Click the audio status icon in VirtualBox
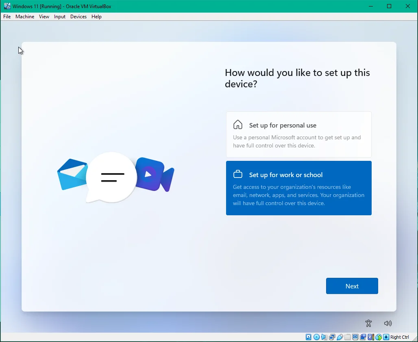 click(x=324, y=337)
